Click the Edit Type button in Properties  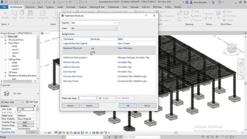pyautogui.click(x=32, y=102)
